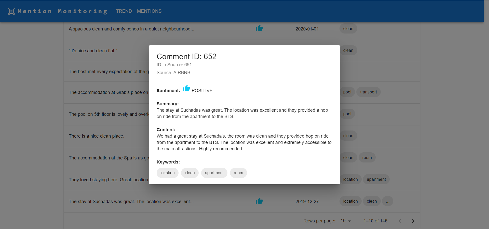Select the clean keyword chip in dialog
489x229 pixels.
190,173
